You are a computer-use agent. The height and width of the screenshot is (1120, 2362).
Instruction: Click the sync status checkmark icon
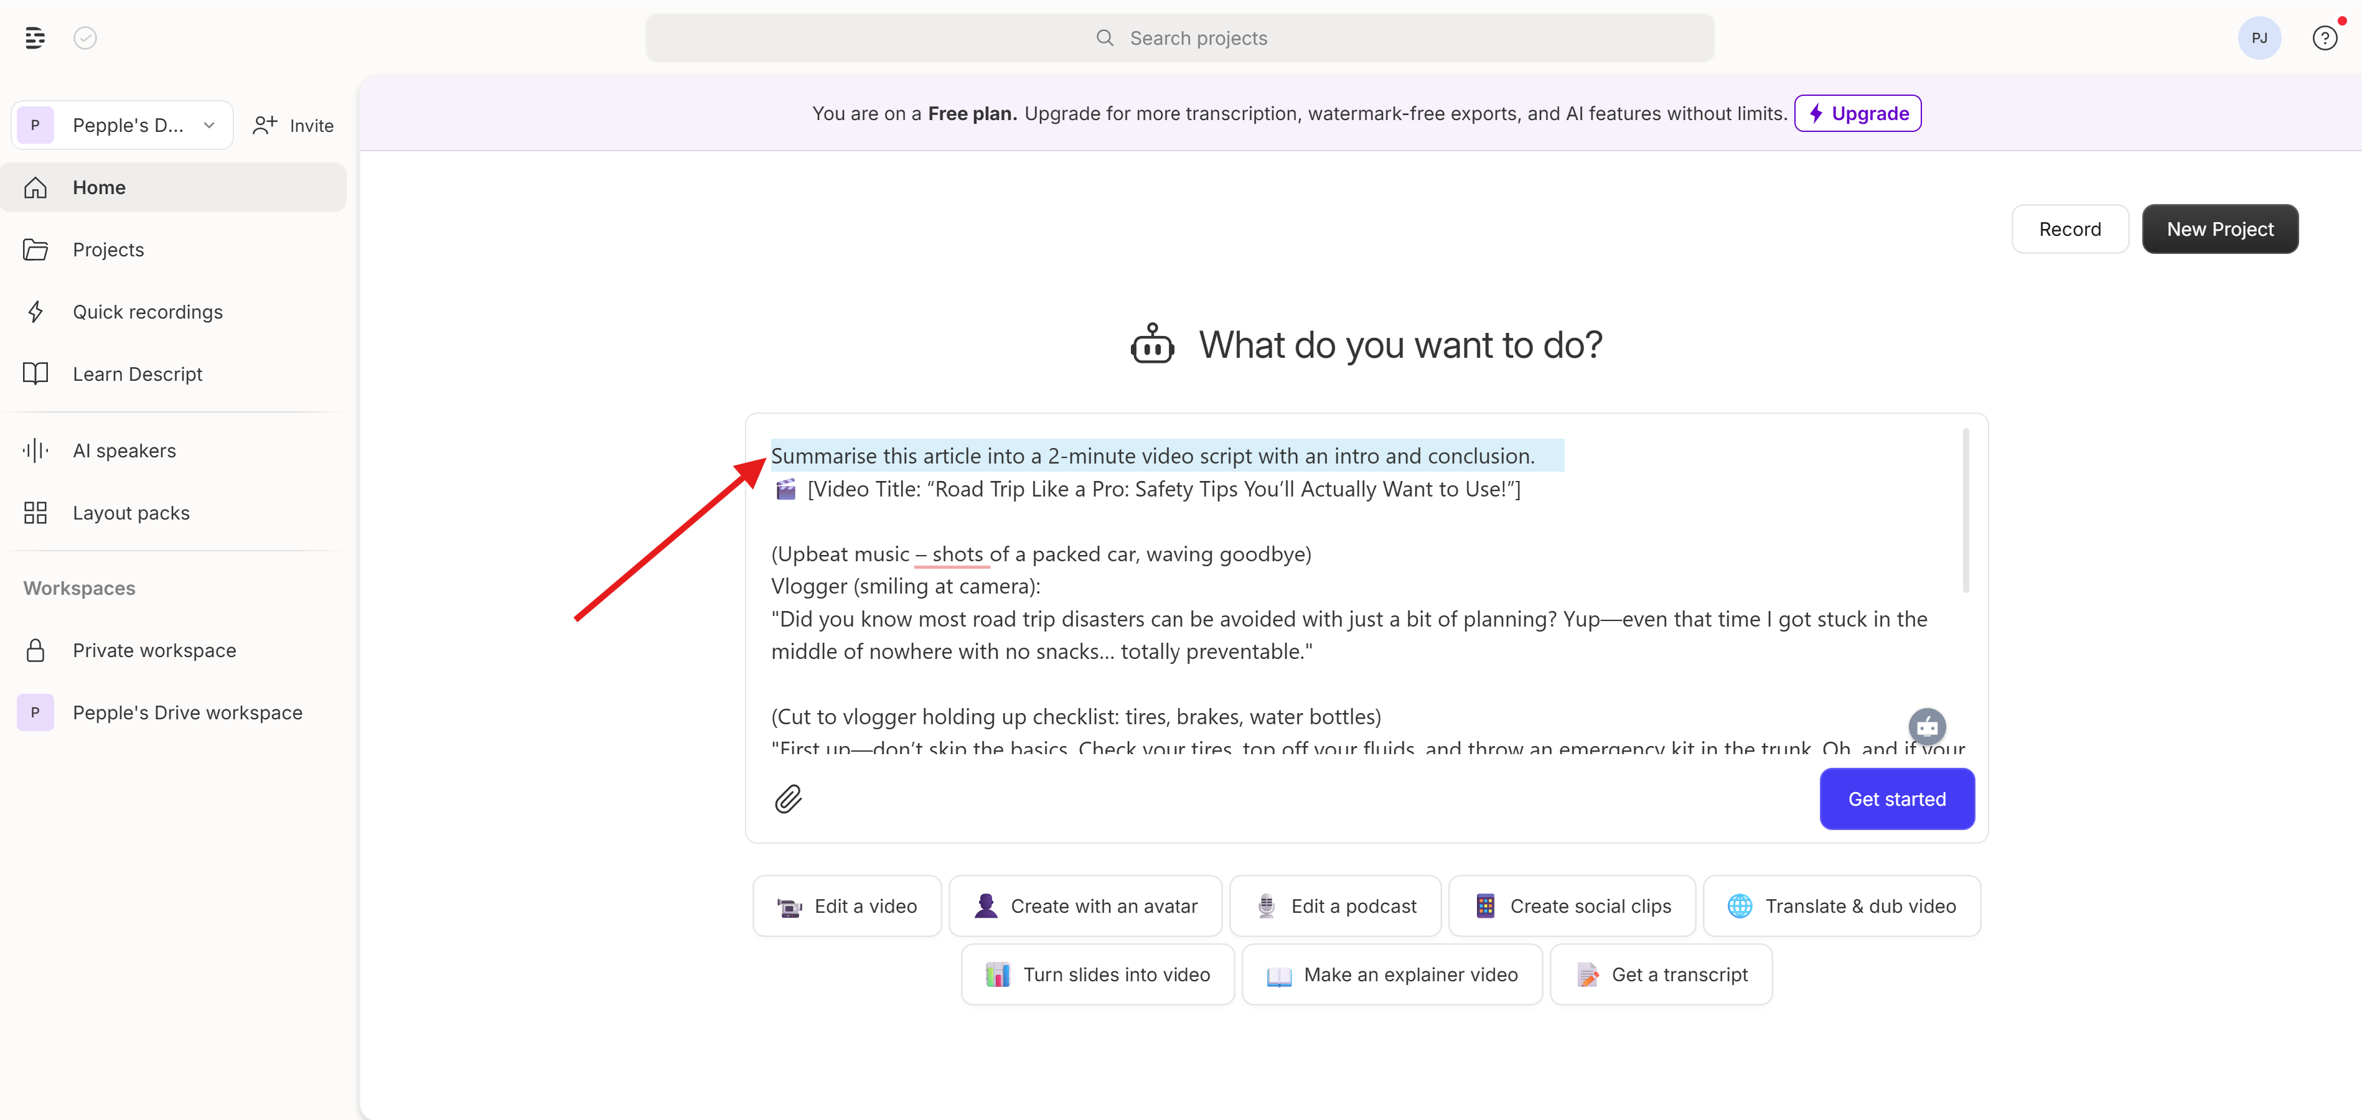(85, 39)
